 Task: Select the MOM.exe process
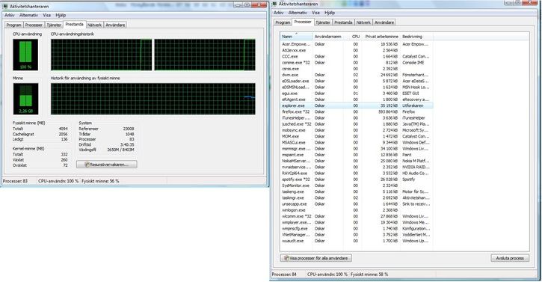click(357, 136)
